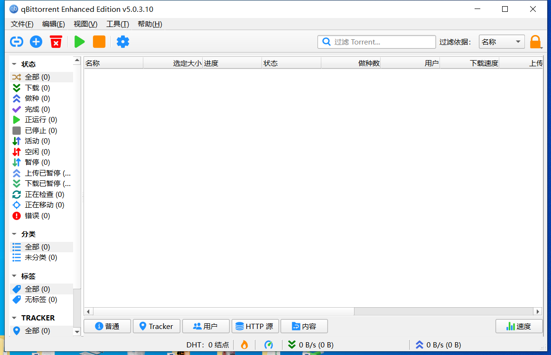551x355 pixels.
Task: Click the DHT: 0 结点 status text
Action: [x=208, y=345]
